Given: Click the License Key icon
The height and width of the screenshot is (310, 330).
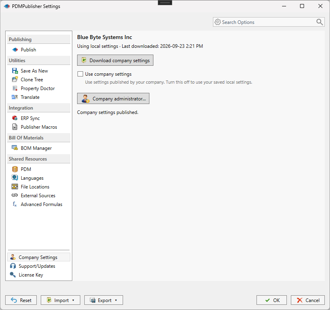Looking at the screenshot, I should (x=13, y=275).
